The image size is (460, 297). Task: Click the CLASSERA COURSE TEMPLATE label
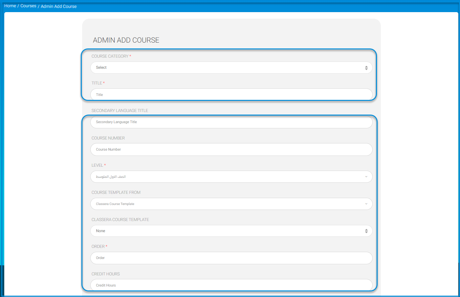click(x=120, y=220)
